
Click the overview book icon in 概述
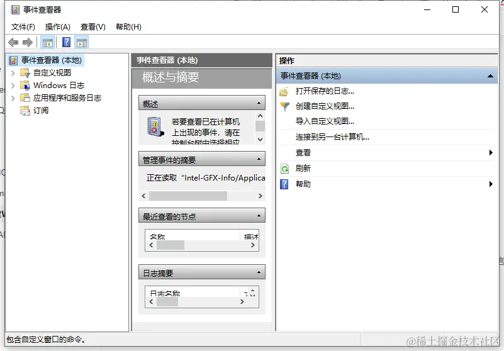pyautogui.click(x=155, y=127)
